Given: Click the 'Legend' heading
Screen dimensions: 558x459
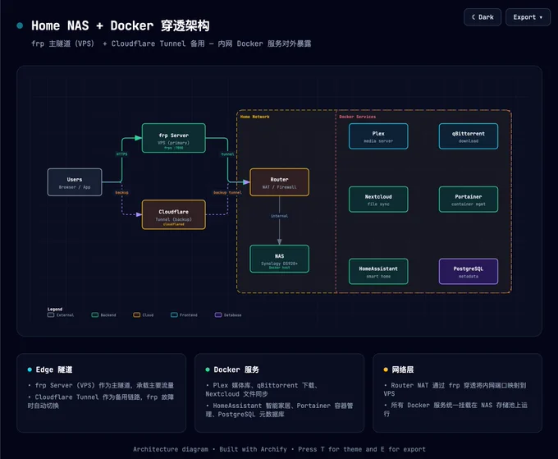Looking at the screenshot, I should 55,309.
